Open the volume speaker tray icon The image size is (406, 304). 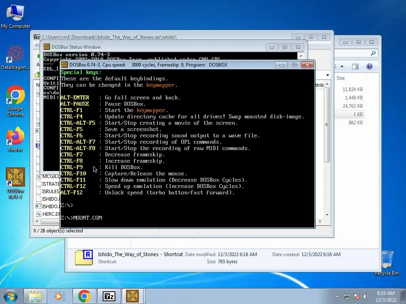[x=366, y=296]
